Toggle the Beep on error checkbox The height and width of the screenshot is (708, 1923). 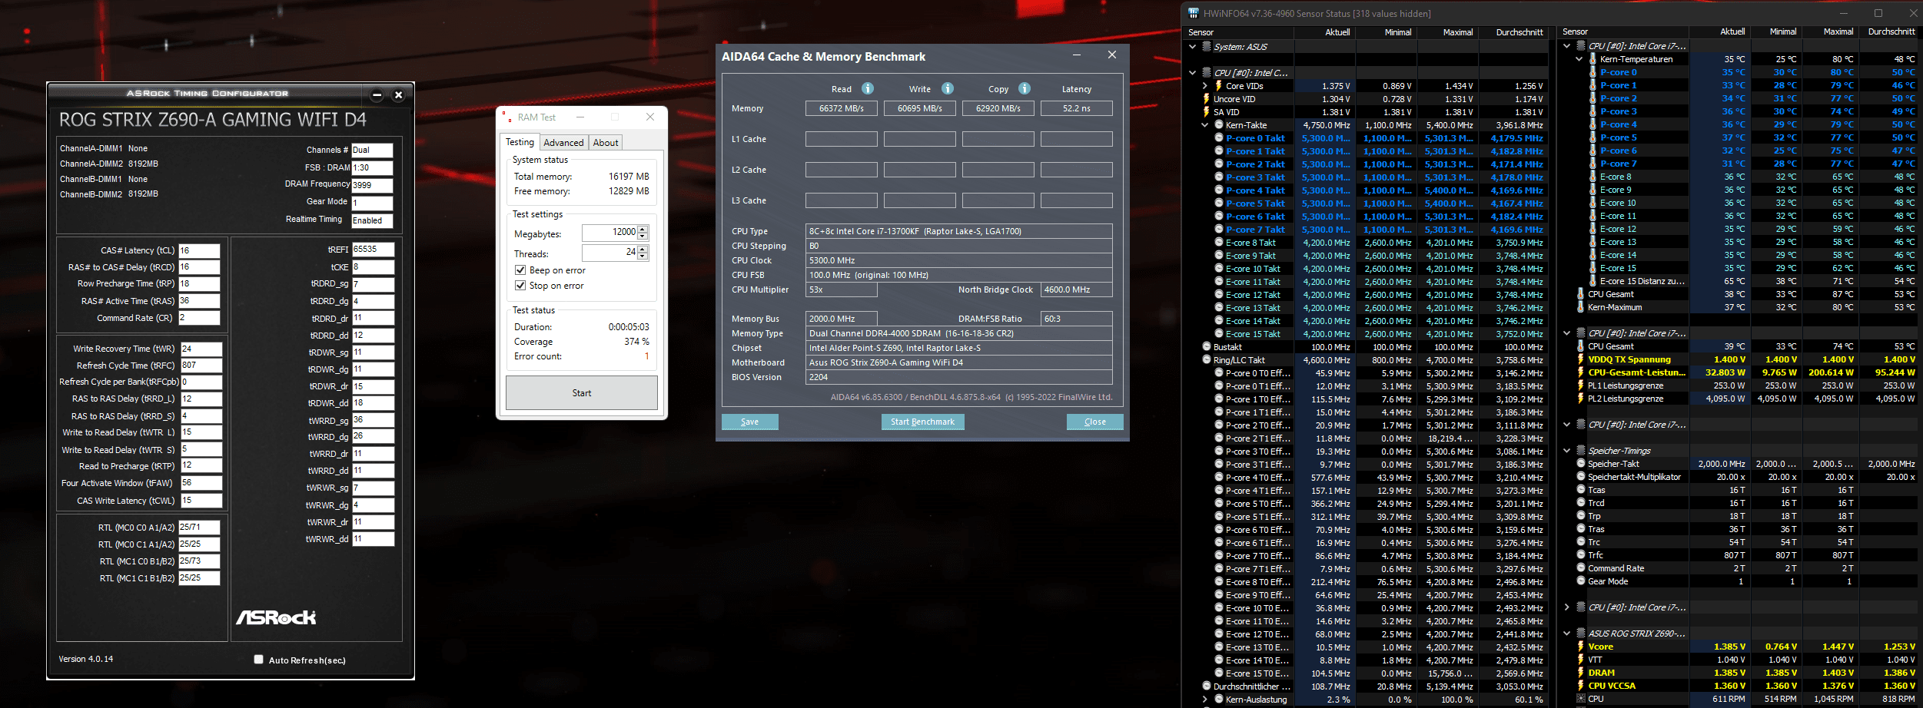click(520, 270)
